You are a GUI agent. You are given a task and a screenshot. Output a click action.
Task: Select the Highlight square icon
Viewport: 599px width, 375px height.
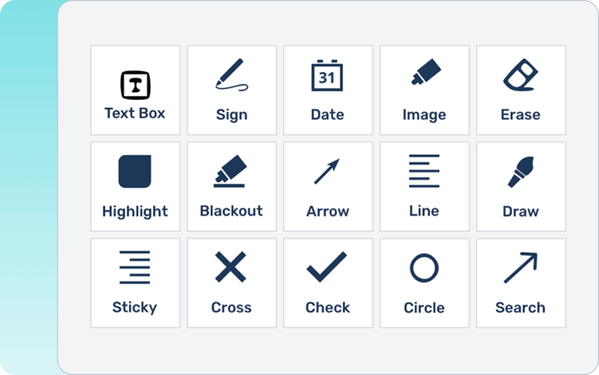point(135,171)
